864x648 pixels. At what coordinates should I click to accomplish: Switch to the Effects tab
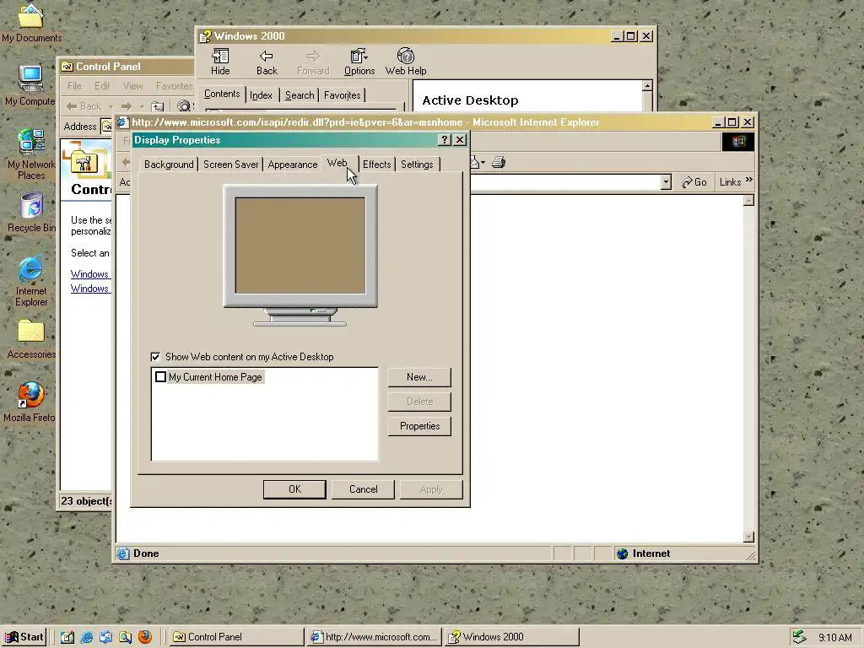click(377, 165)
